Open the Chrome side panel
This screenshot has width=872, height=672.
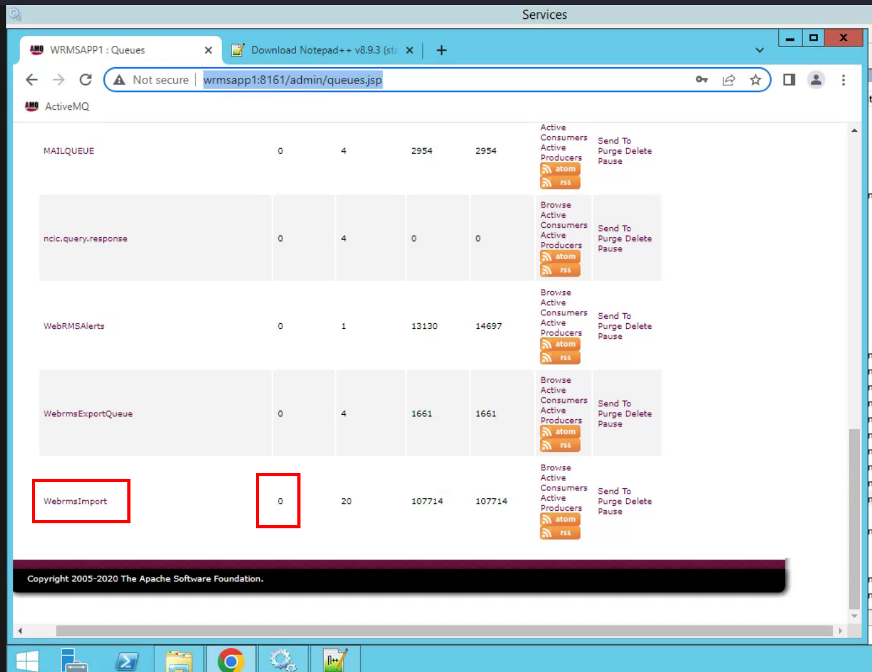point(789,80)
